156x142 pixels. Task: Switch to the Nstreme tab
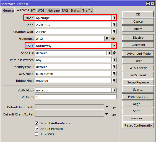pos(53,10)
